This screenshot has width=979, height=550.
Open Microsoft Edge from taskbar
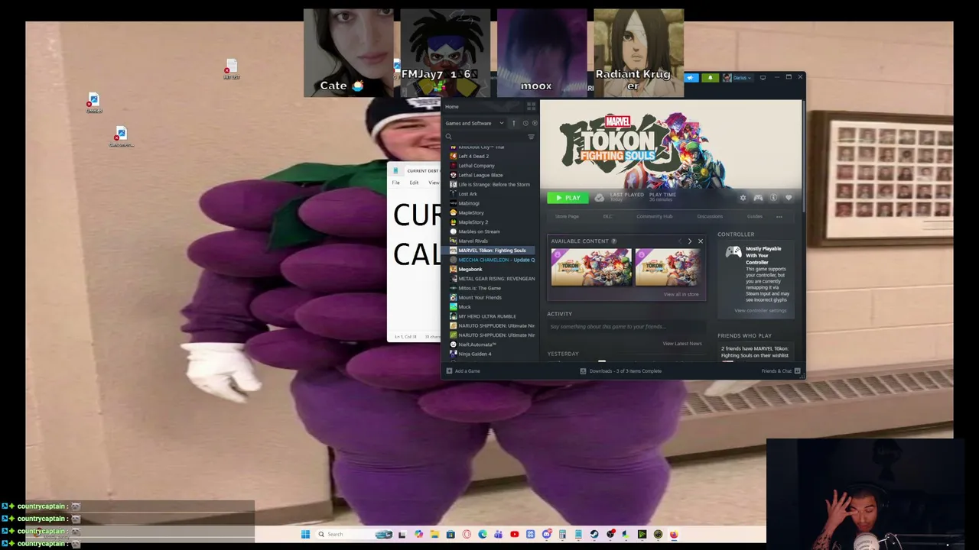483,534
